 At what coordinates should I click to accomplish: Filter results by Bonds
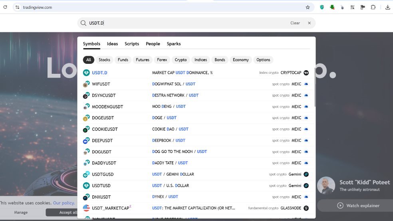click(x=220, y=60)
